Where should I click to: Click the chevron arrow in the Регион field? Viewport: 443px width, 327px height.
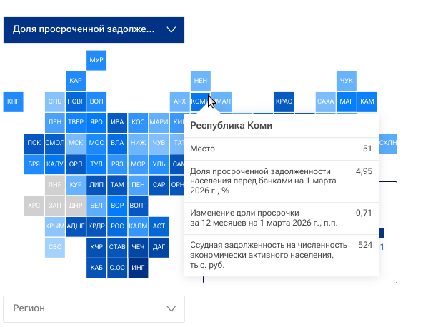point(171,308)
